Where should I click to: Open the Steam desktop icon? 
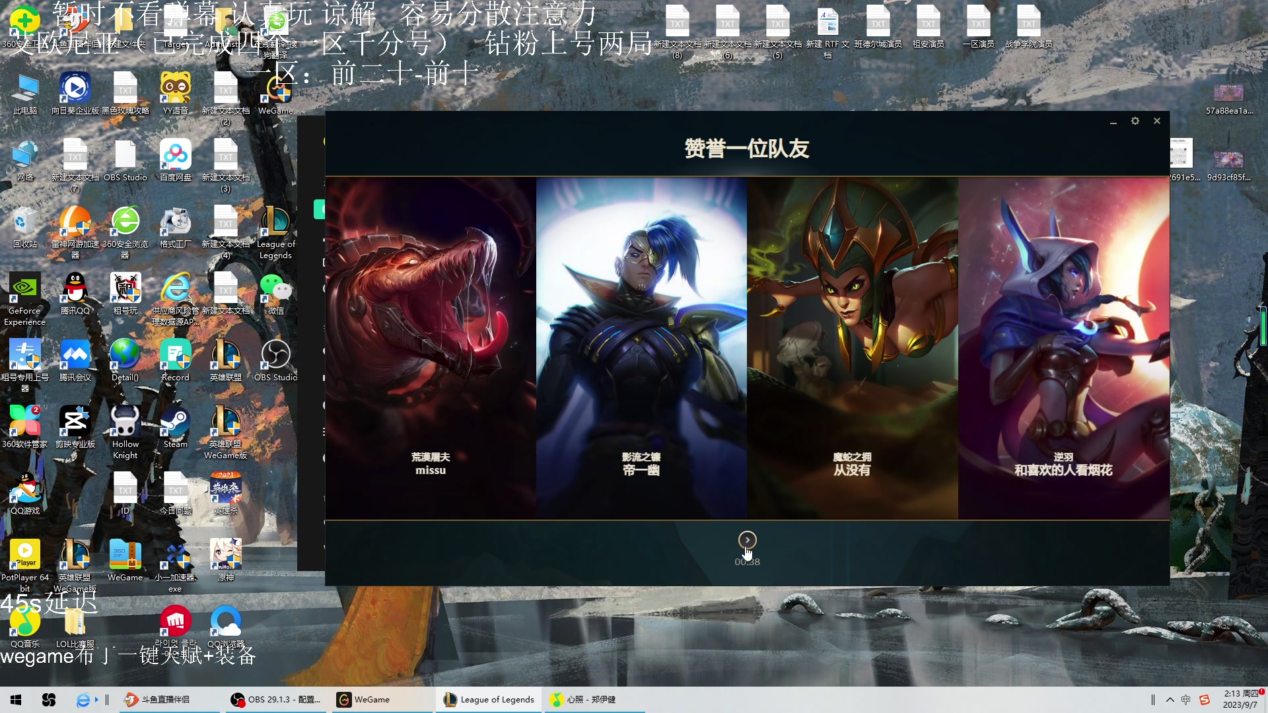pos(176,427)
